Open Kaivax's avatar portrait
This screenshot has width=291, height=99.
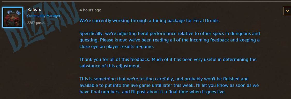pos(13,17)
